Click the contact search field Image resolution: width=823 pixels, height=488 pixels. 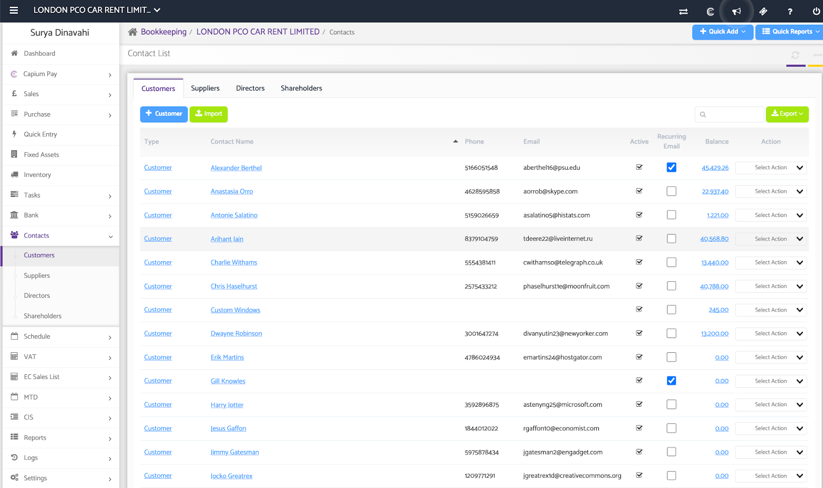pos(729,114)
